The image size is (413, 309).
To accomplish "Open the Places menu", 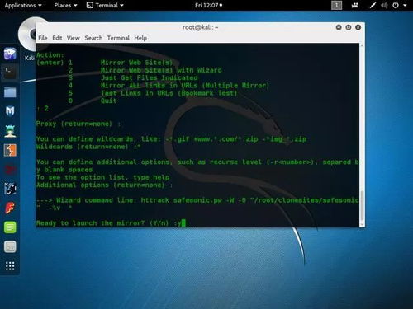I will pos(65,5).
